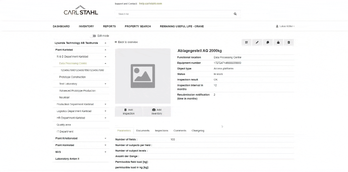The image size is (348, 172).
Task: Click the magnifier search icon
Action: click(235, 14)
